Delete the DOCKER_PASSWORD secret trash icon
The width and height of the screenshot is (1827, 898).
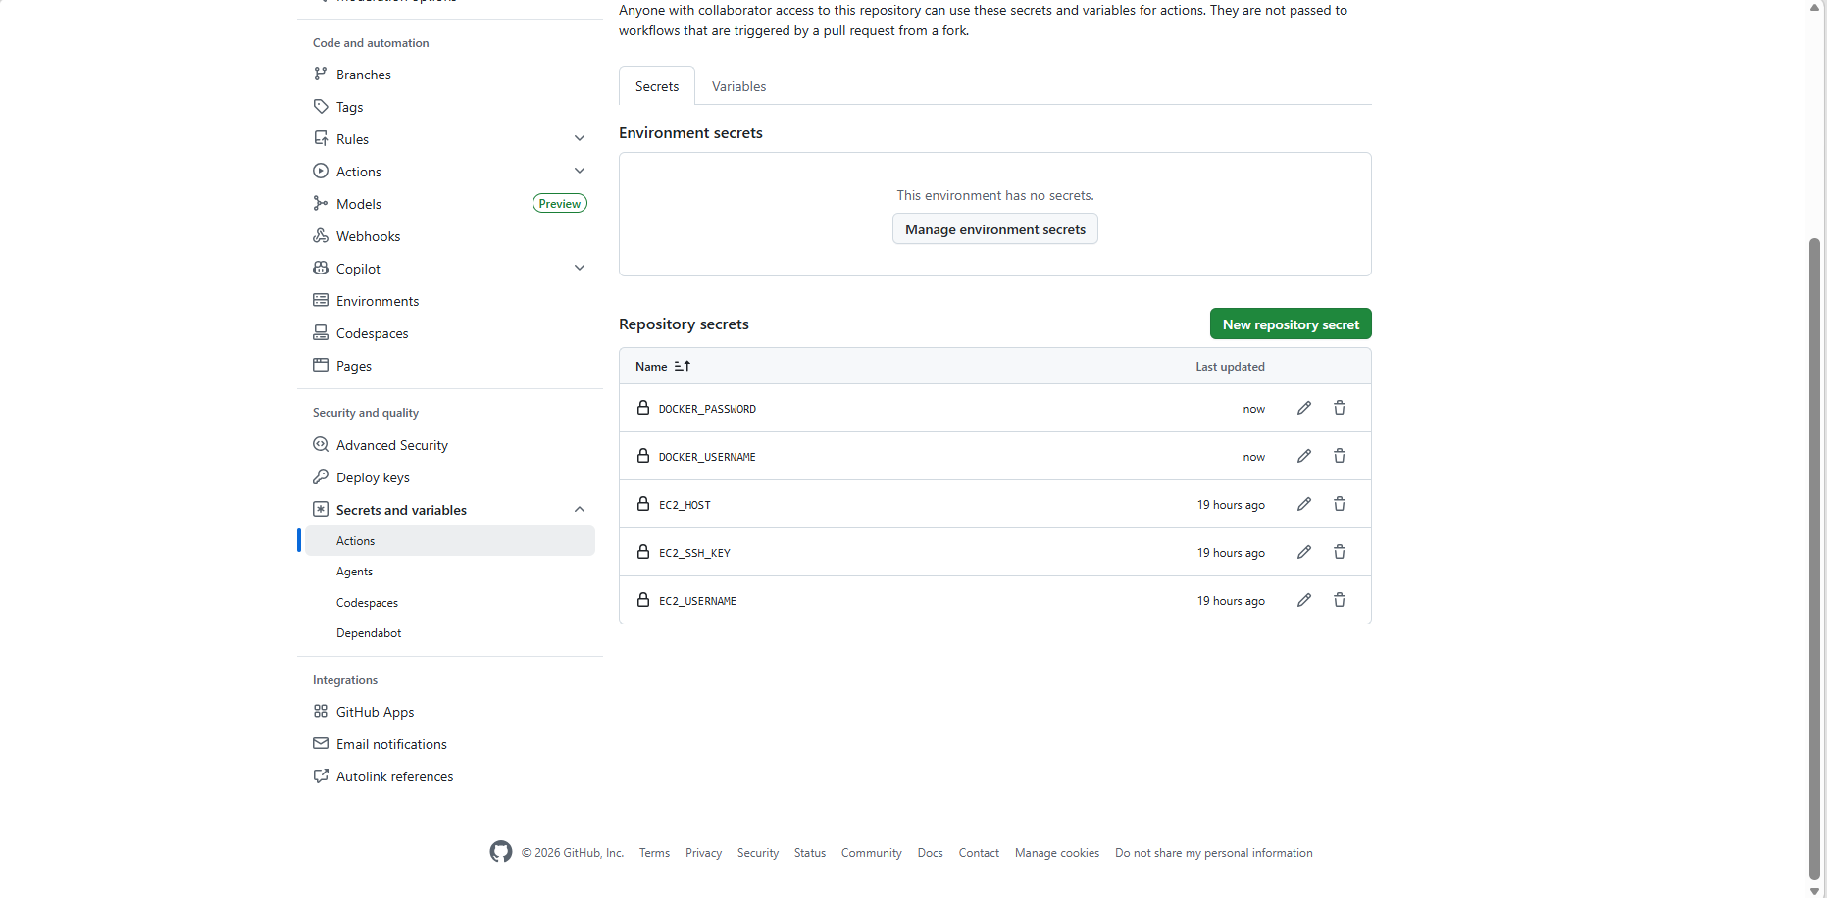pos(1340,408)
